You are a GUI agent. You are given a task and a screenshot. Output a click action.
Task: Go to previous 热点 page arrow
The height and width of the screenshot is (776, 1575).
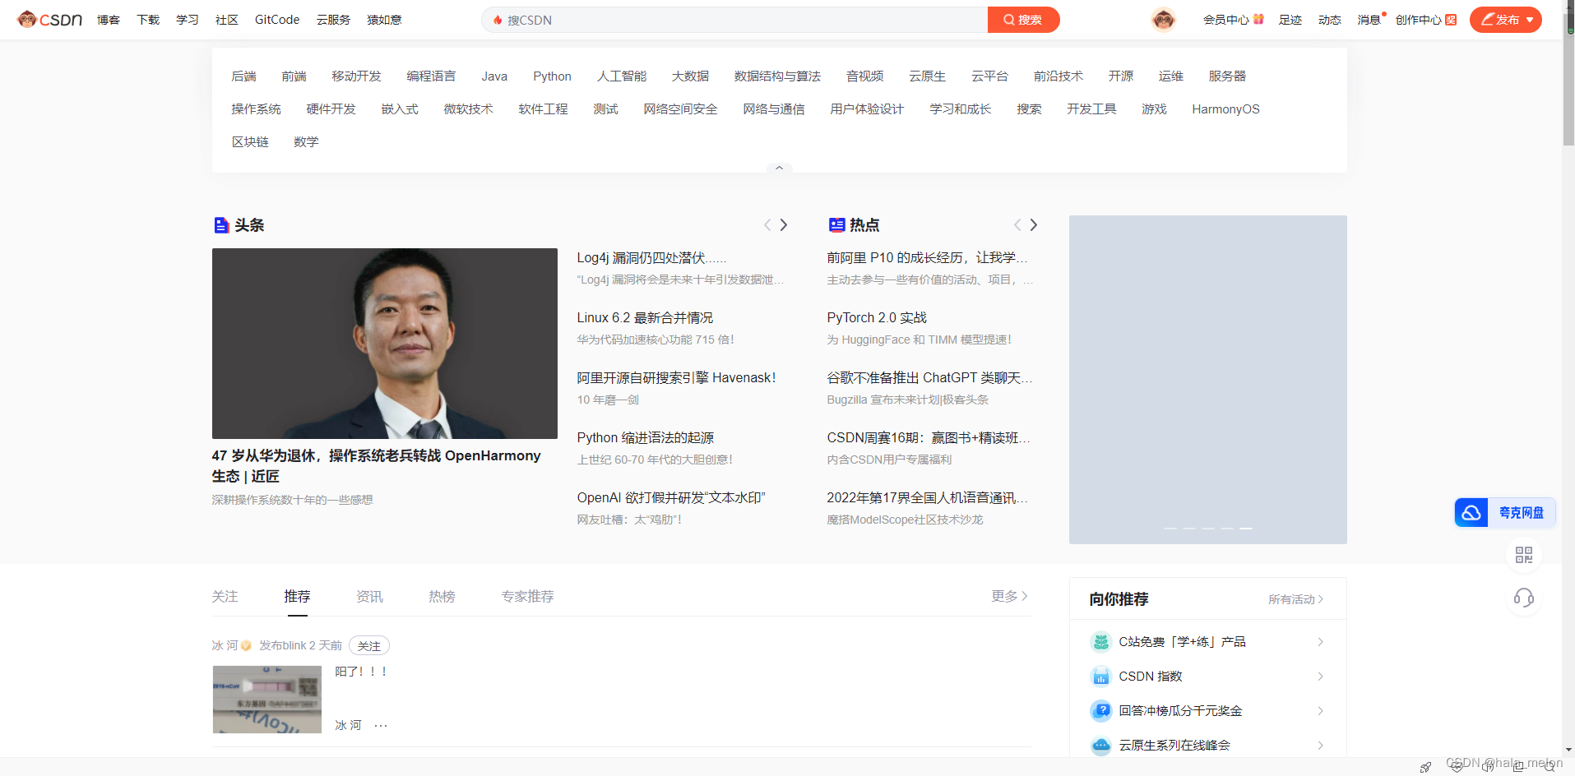(x=1017, y=225)
